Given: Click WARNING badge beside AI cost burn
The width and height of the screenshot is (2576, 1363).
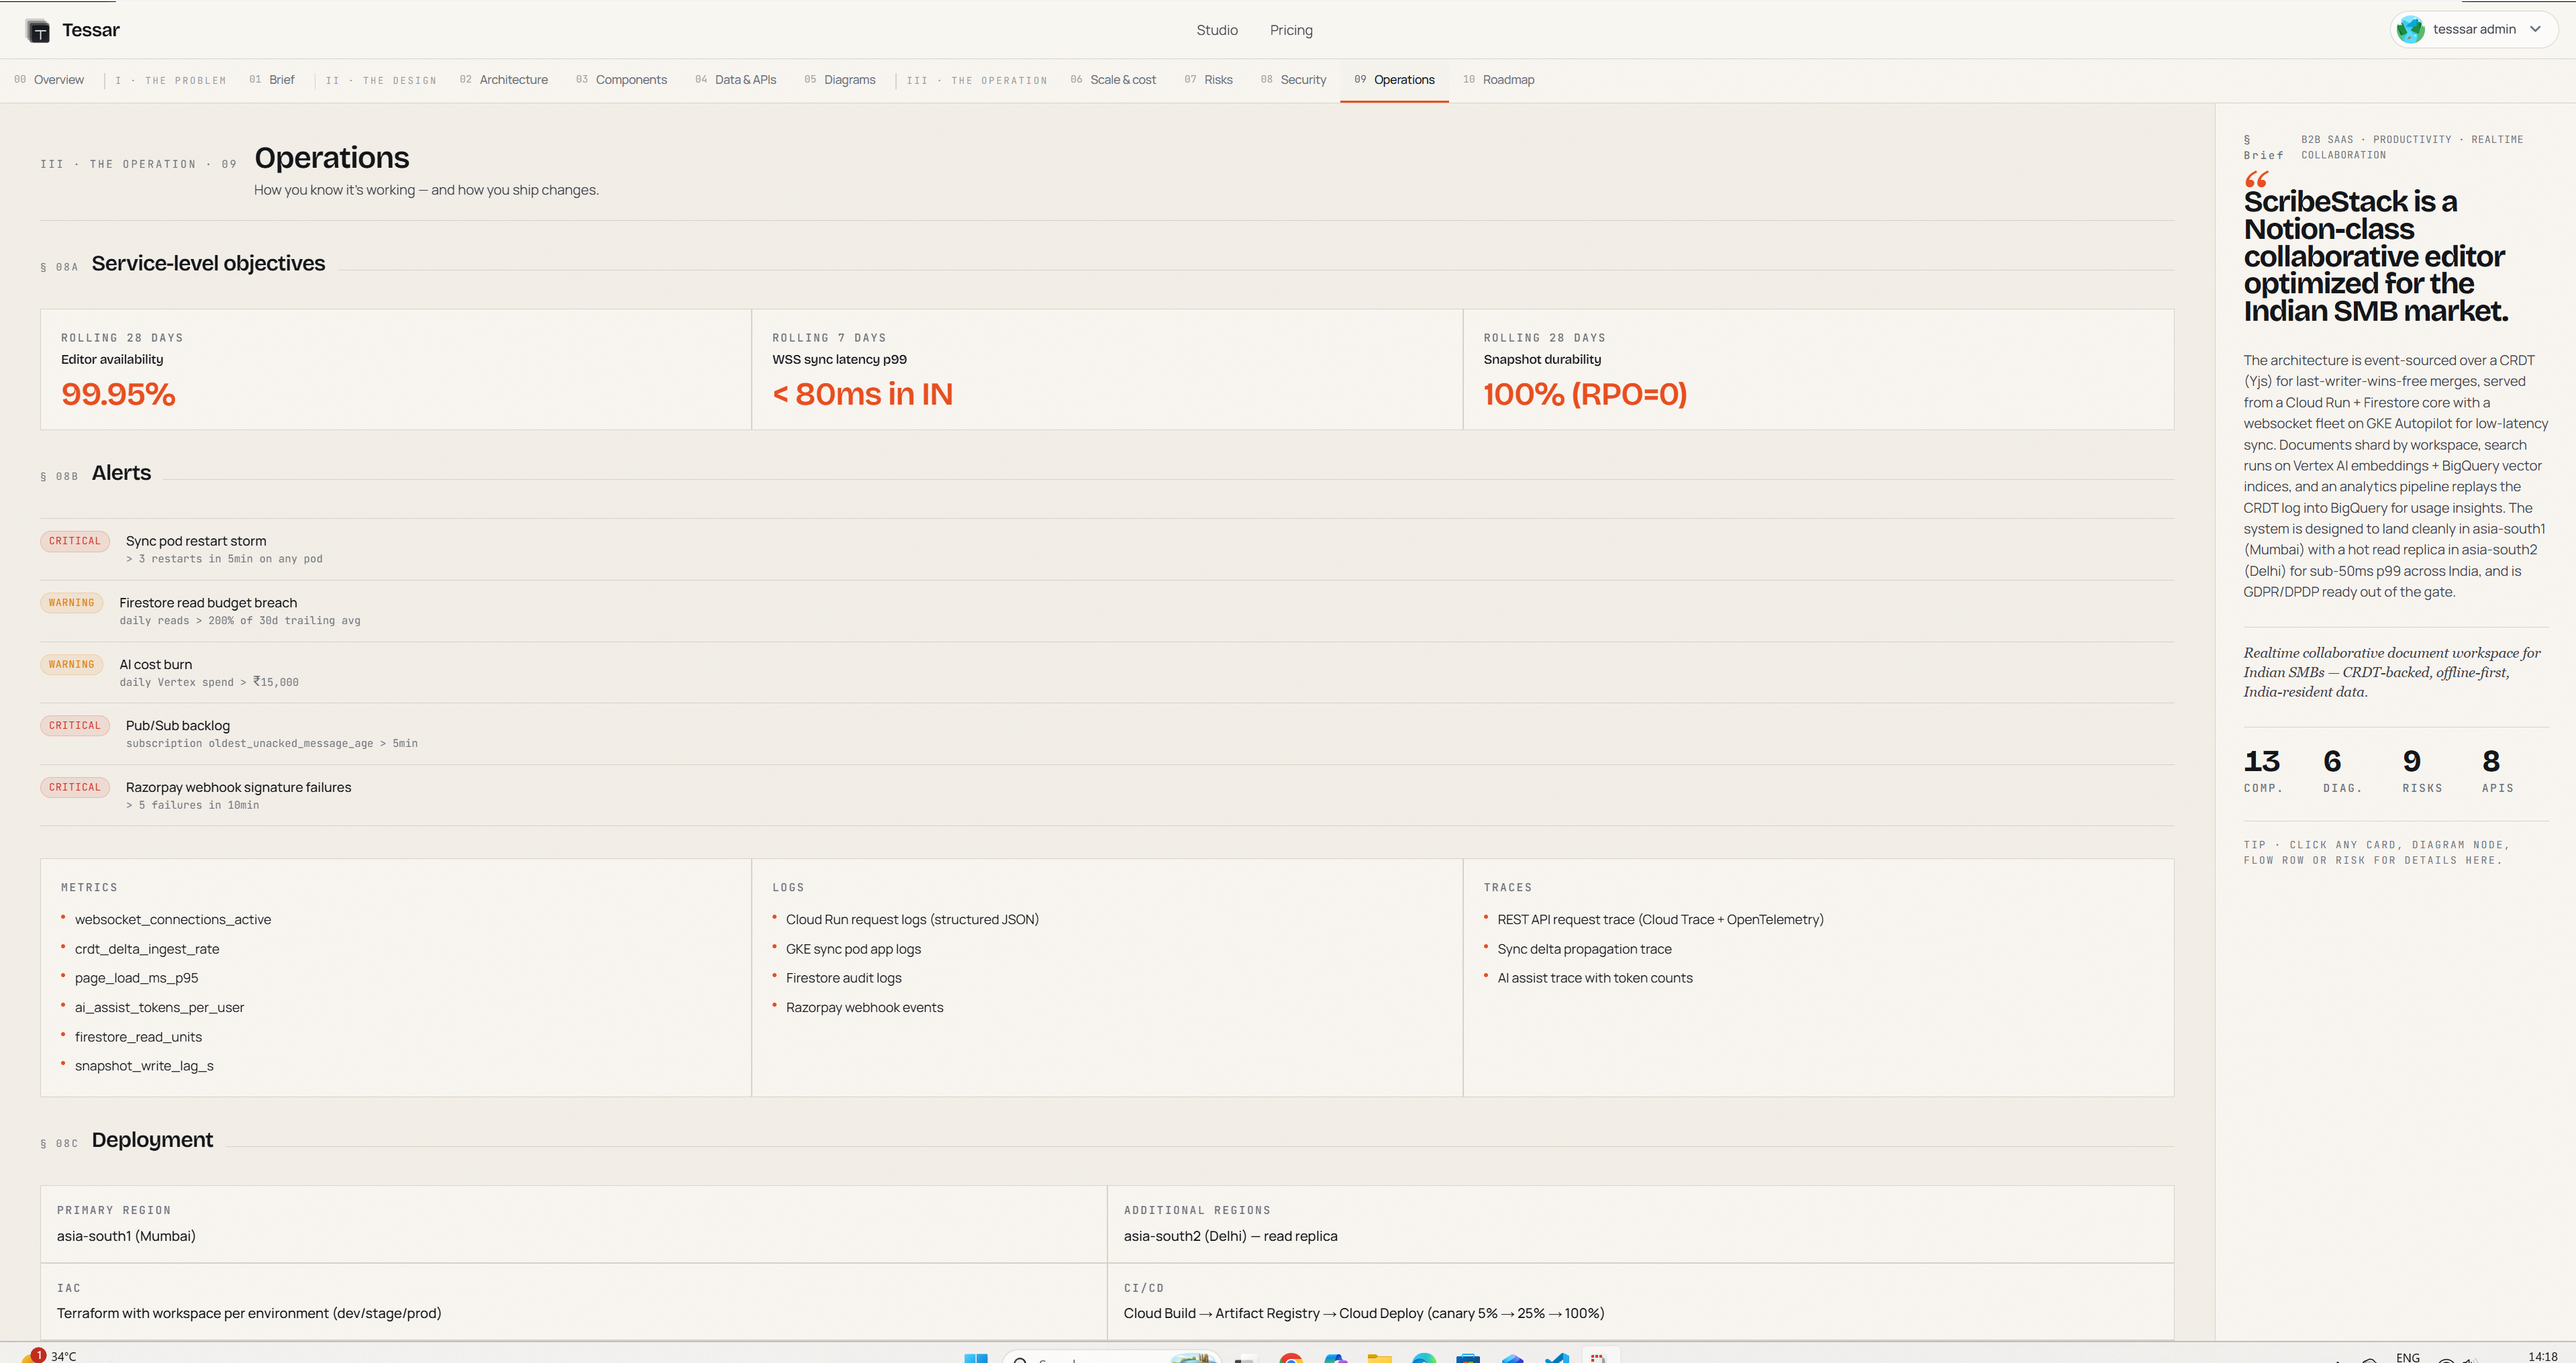Looking at the screenshot, I should point(71,664).
